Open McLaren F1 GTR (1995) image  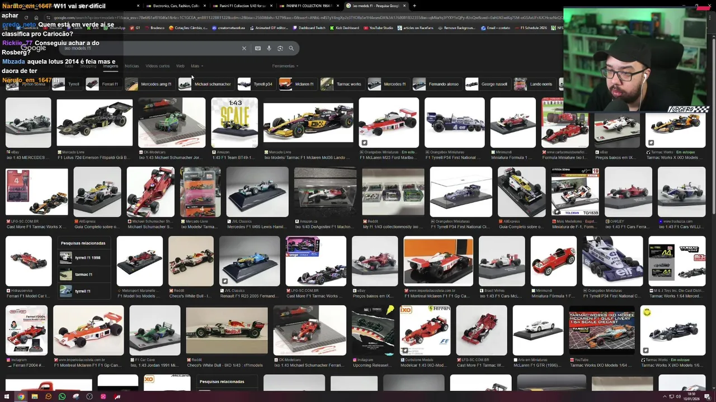[538, 331]
